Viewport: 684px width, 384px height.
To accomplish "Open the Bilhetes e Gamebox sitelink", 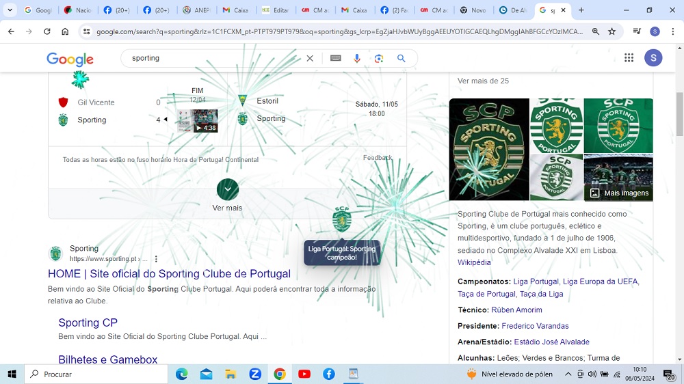I will coord(108,359).
